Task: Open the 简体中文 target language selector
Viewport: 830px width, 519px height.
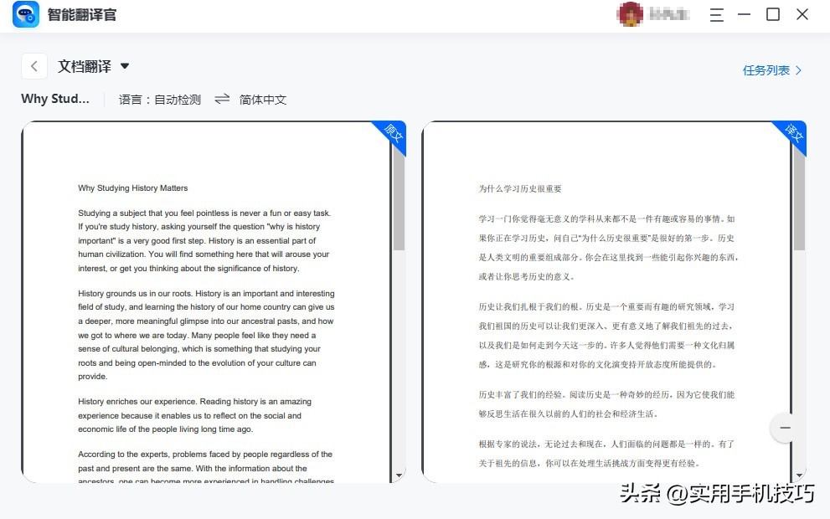Action: point(265,99)
